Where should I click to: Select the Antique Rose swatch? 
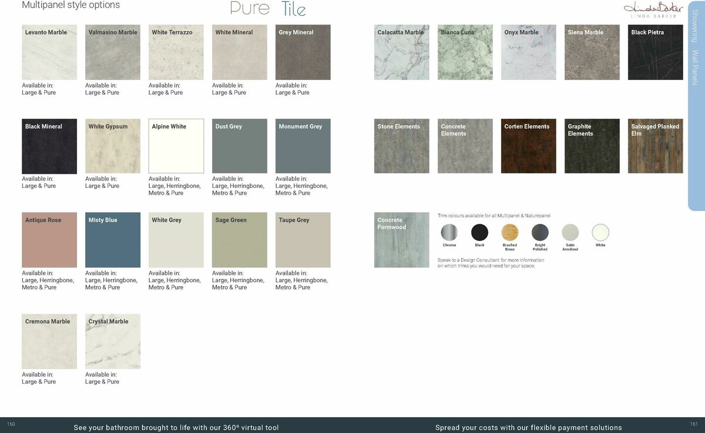[49, 240]
